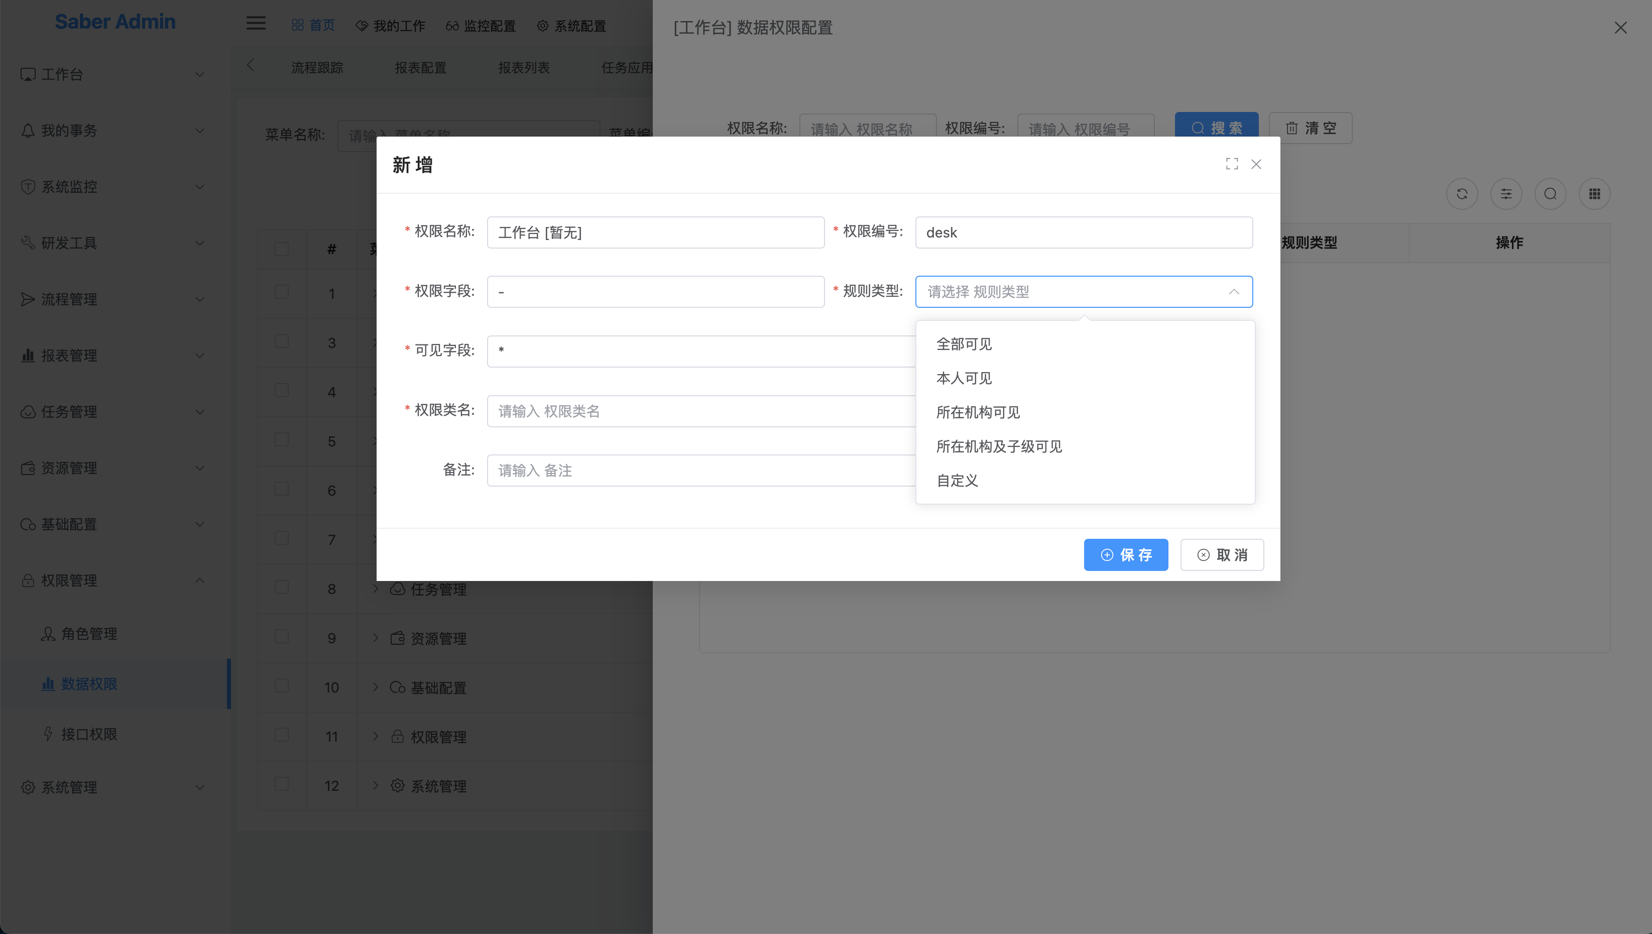Screen dimensions: 1652x934
Task: Check the checkbox for row 3
Action: tap(282, 341)
